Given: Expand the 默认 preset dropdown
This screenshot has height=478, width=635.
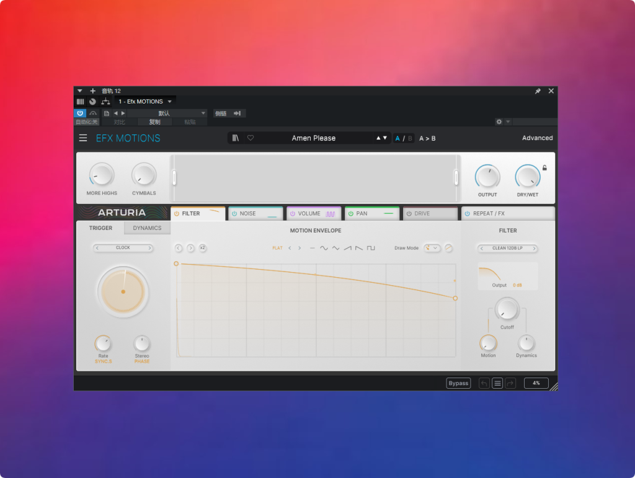Looking at the screenshot, I should pos(203,113).
